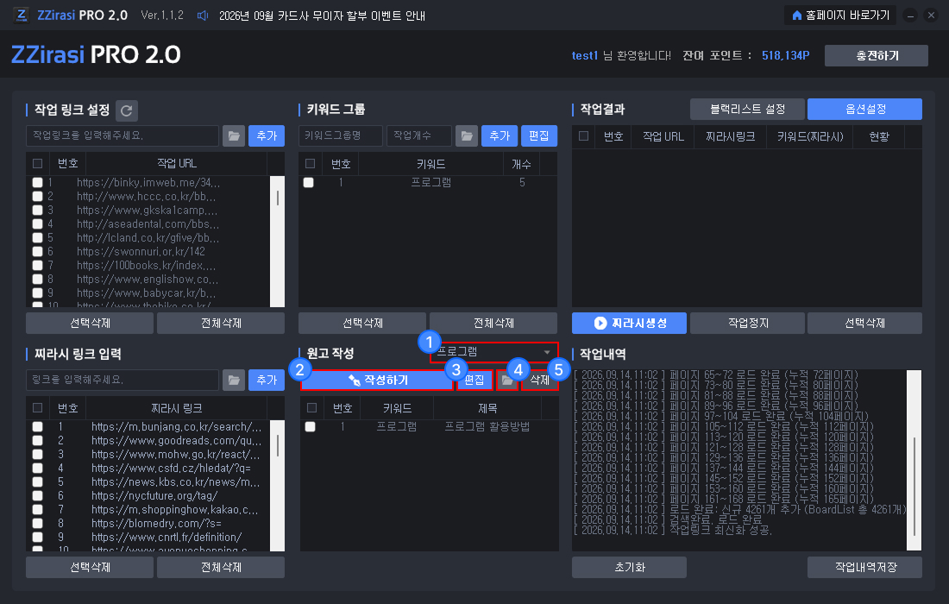Screen dimensions: 949x604
Task: Open 블랙리스트 설정 tab
Action: point(747,109)
